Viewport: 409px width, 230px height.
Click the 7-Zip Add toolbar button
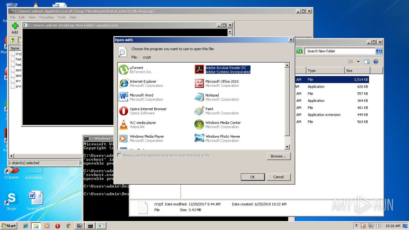coord(15,28)
